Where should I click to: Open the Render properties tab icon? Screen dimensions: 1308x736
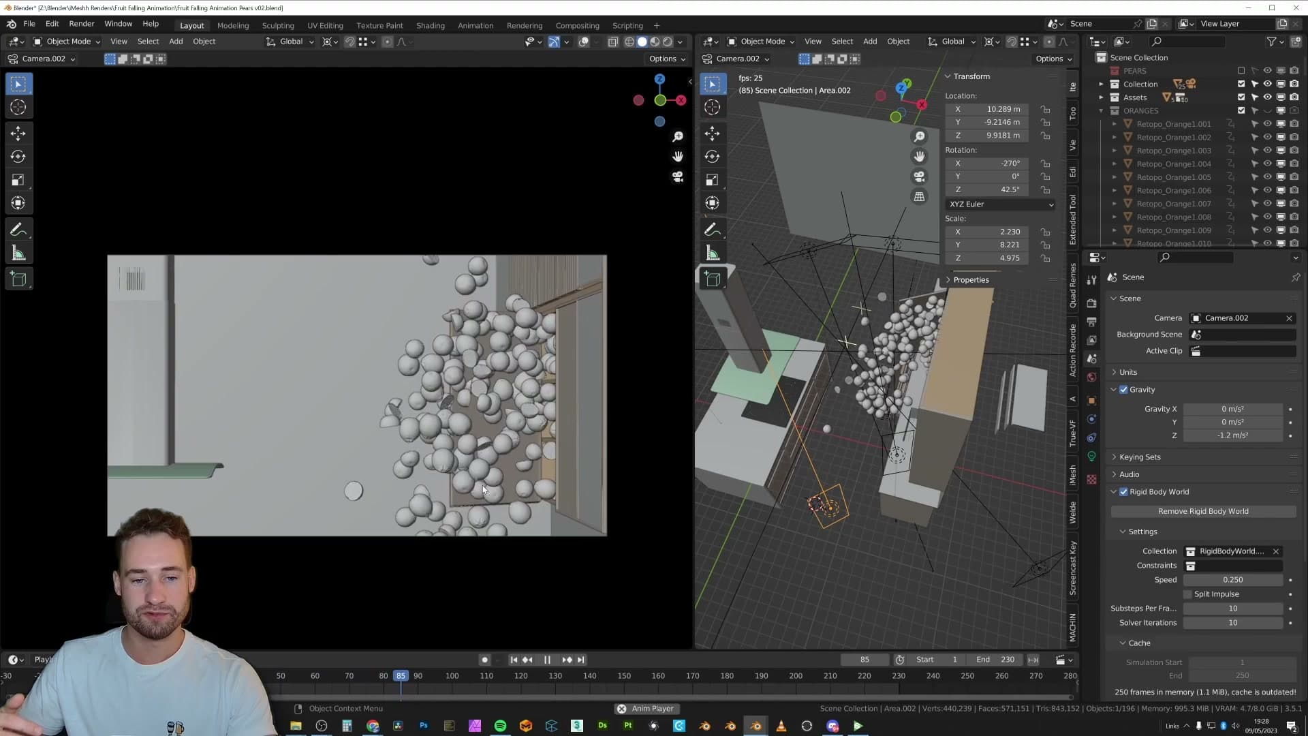(x=1091, y=303)
